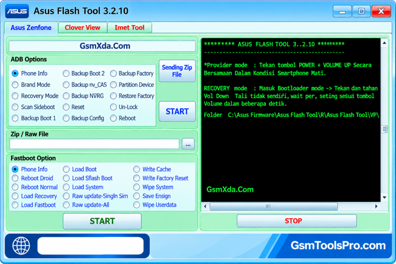
Task: Select Write Cache radio button
Action: tap(137, 169)
